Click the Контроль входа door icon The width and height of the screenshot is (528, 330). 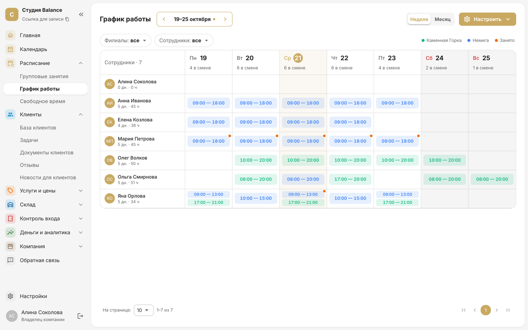11,218
